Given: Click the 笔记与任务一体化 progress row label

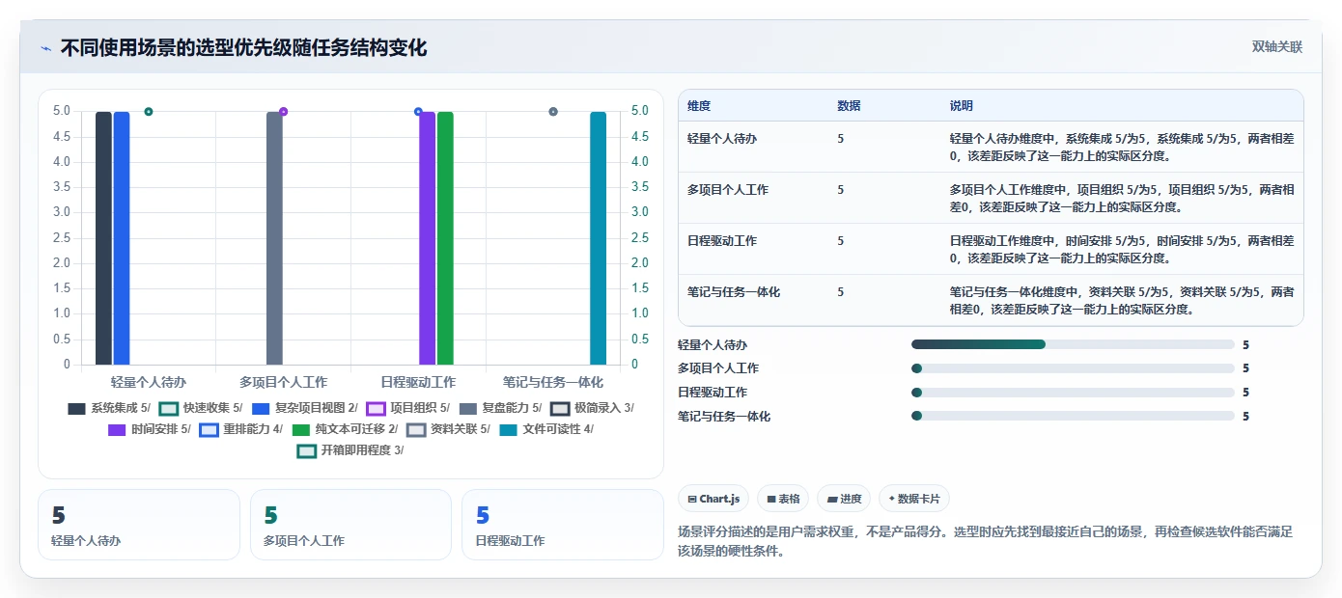Looking at the screenshot, I should [x=724, y=417].
